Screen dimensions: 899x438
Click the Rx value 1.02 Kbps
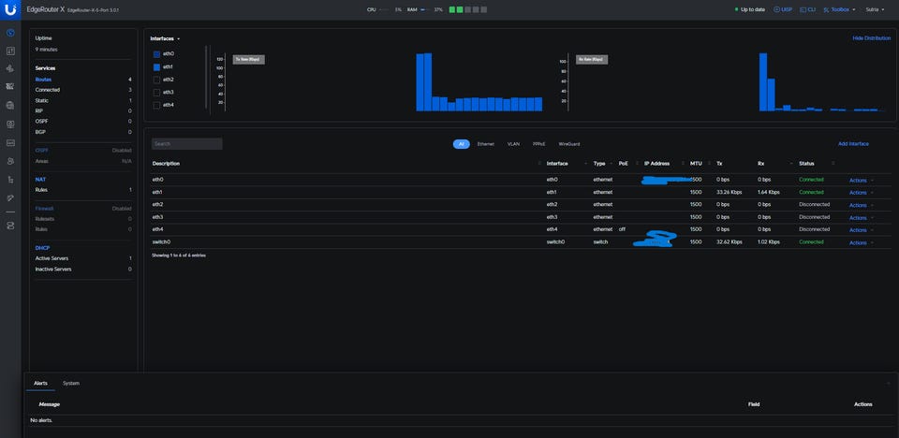coord(768,242)
